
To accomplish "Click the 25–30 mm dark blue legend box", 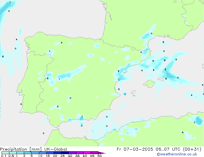I will (x=65, y=153).
